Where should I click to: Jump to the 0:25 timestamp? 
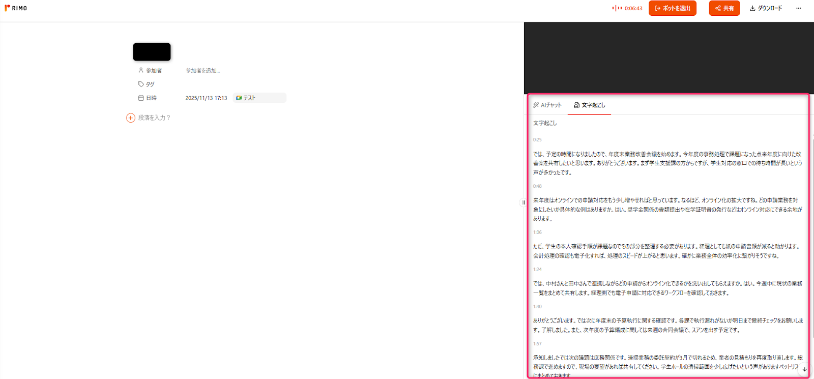tap(537, 139)
